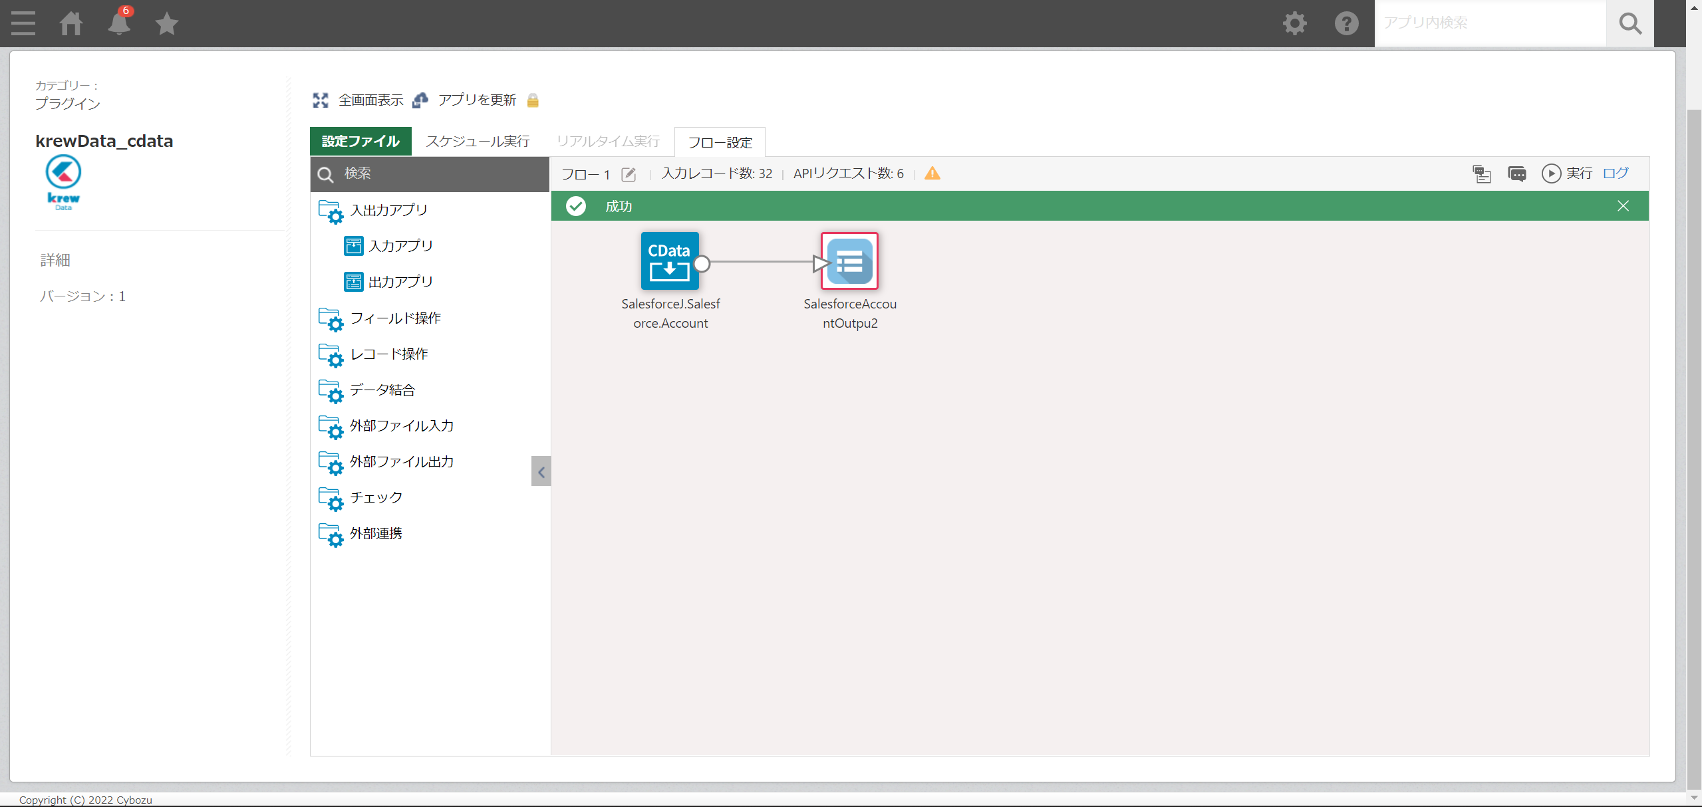Expand the 外部ファイル出力 folder

pos(386,461)
